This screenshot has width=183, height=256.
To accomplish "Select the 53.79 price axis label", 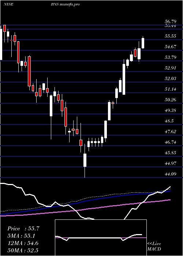I will click(x=171, y=57).
